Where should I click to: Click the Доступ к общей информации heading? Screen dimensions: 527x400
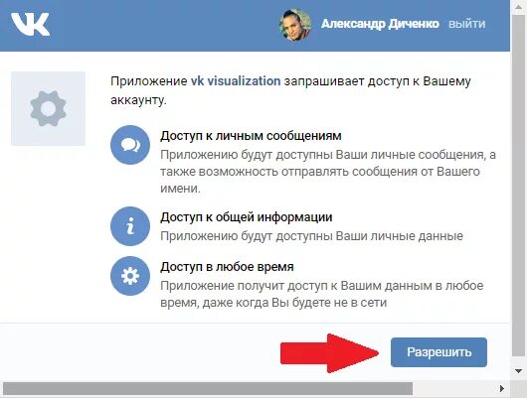click(246, 217)
